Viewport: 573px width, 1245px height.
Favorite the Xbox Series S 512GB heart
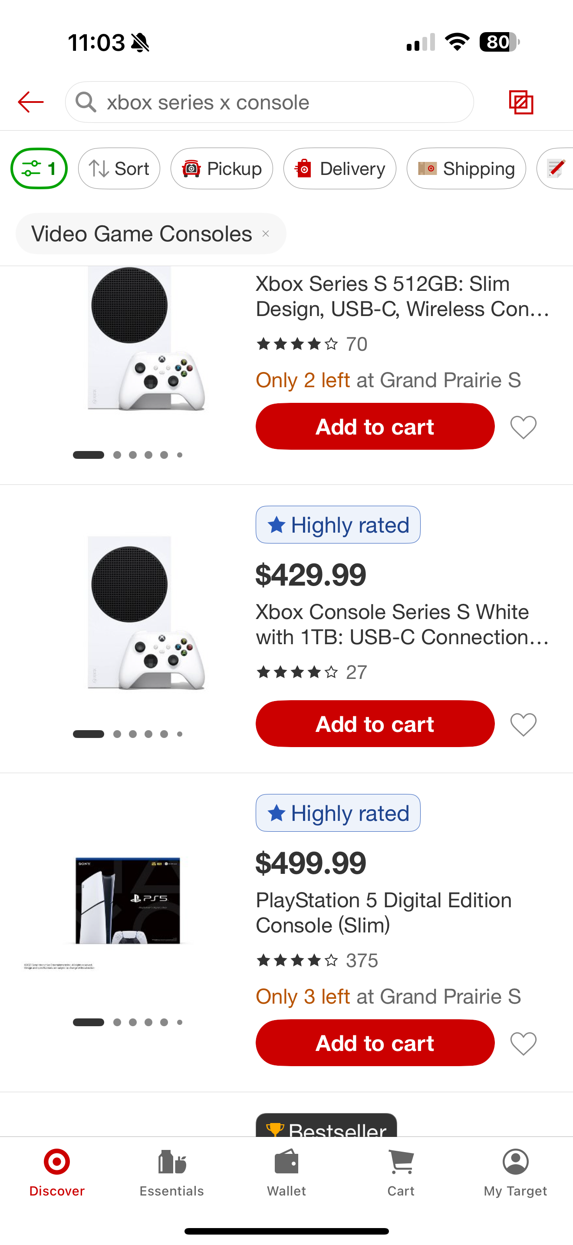(x=523, y=427)
